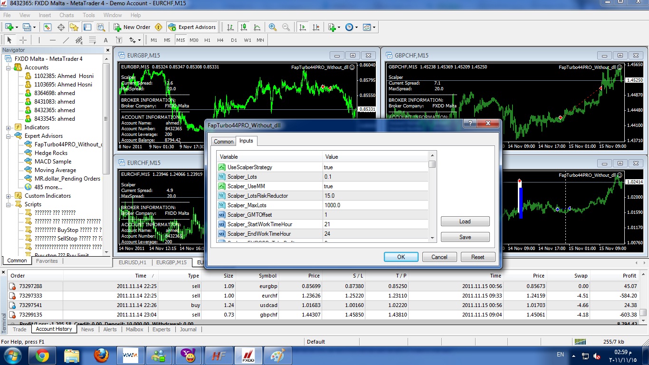Screen dimensions: 649x365
Task: Click Cancel in FapTurbo dialog
Action: (x=439, y=257)
